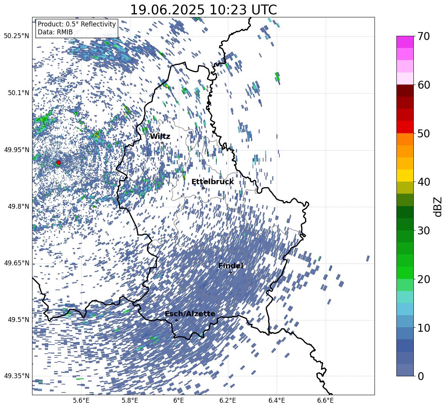
Task: Click the Ettelbruck cross marker
Action: click(x=203, y=188)
